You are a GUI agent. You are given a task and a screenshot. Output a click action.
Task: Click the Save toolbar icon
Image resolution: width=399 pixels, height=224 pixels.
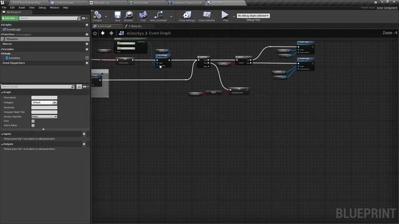(117, 16)
